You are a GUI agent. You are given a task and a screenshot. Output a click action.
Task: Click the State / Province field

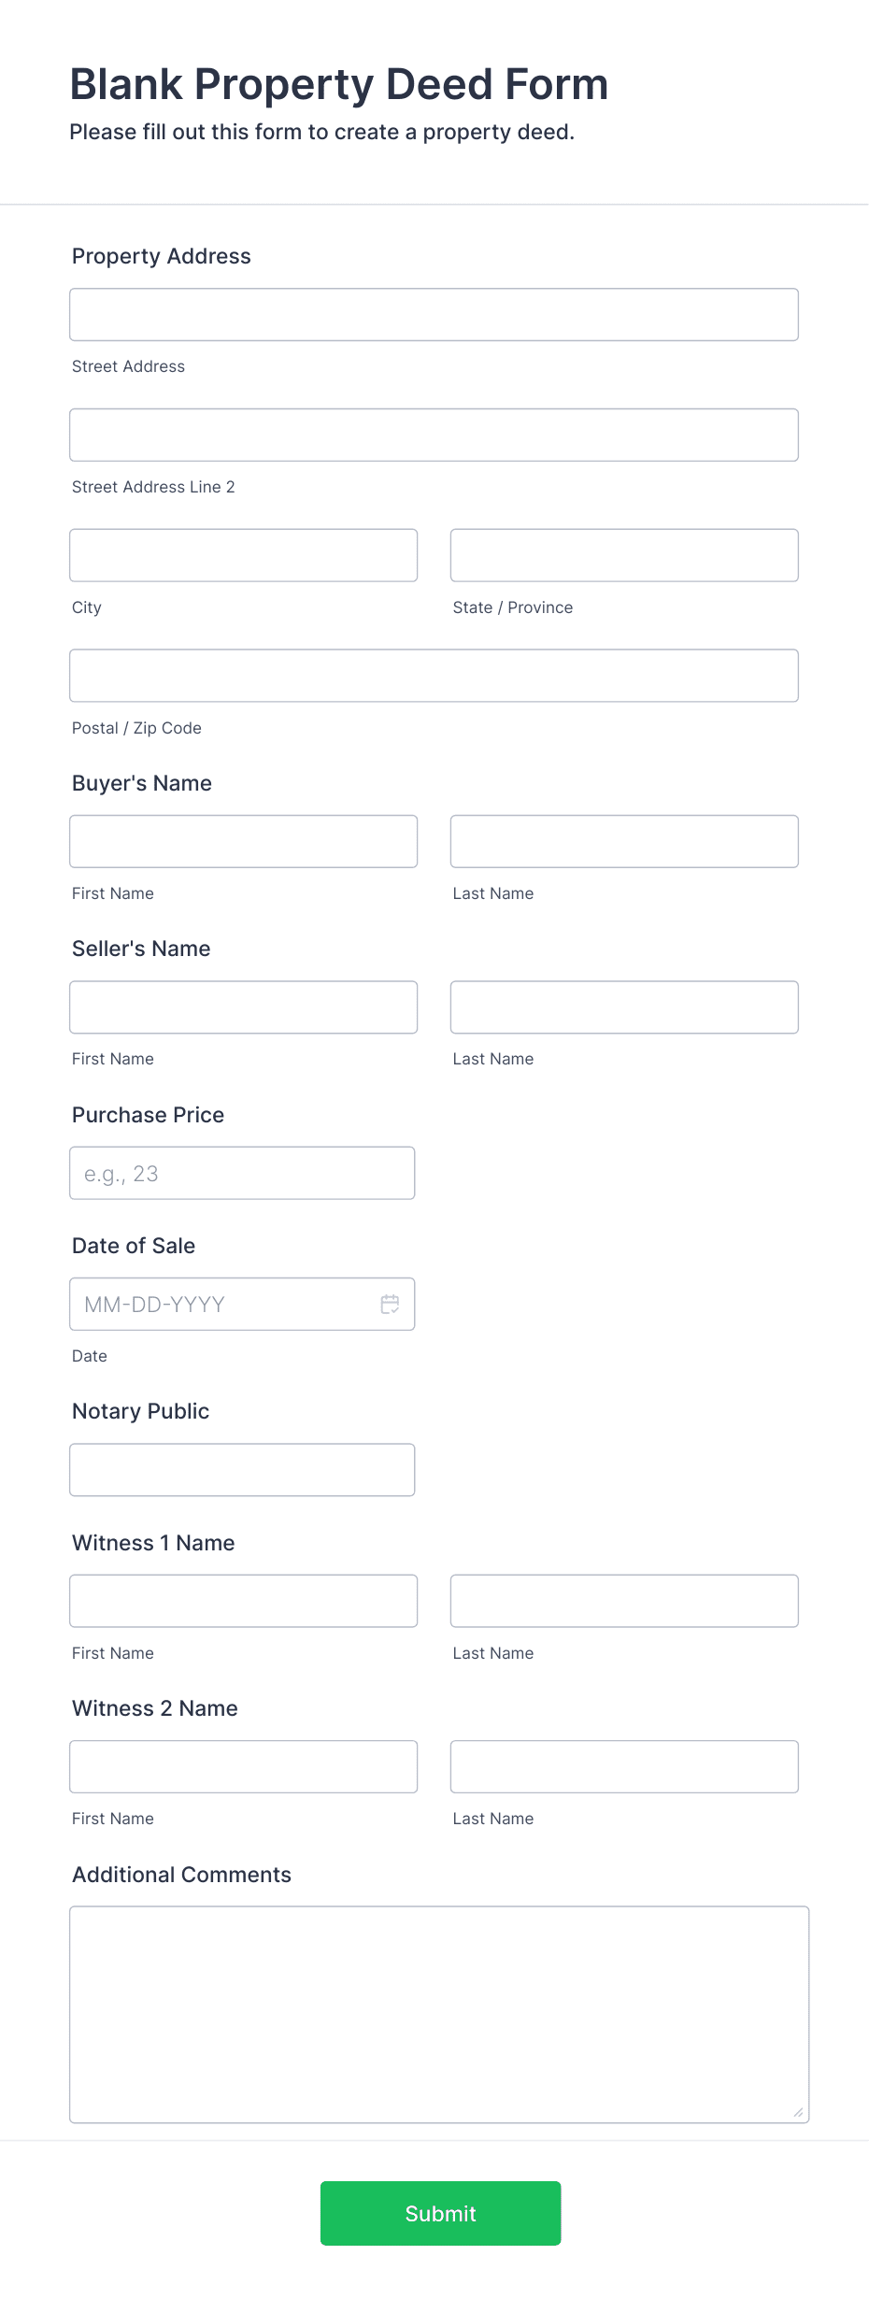coord(623,554)
